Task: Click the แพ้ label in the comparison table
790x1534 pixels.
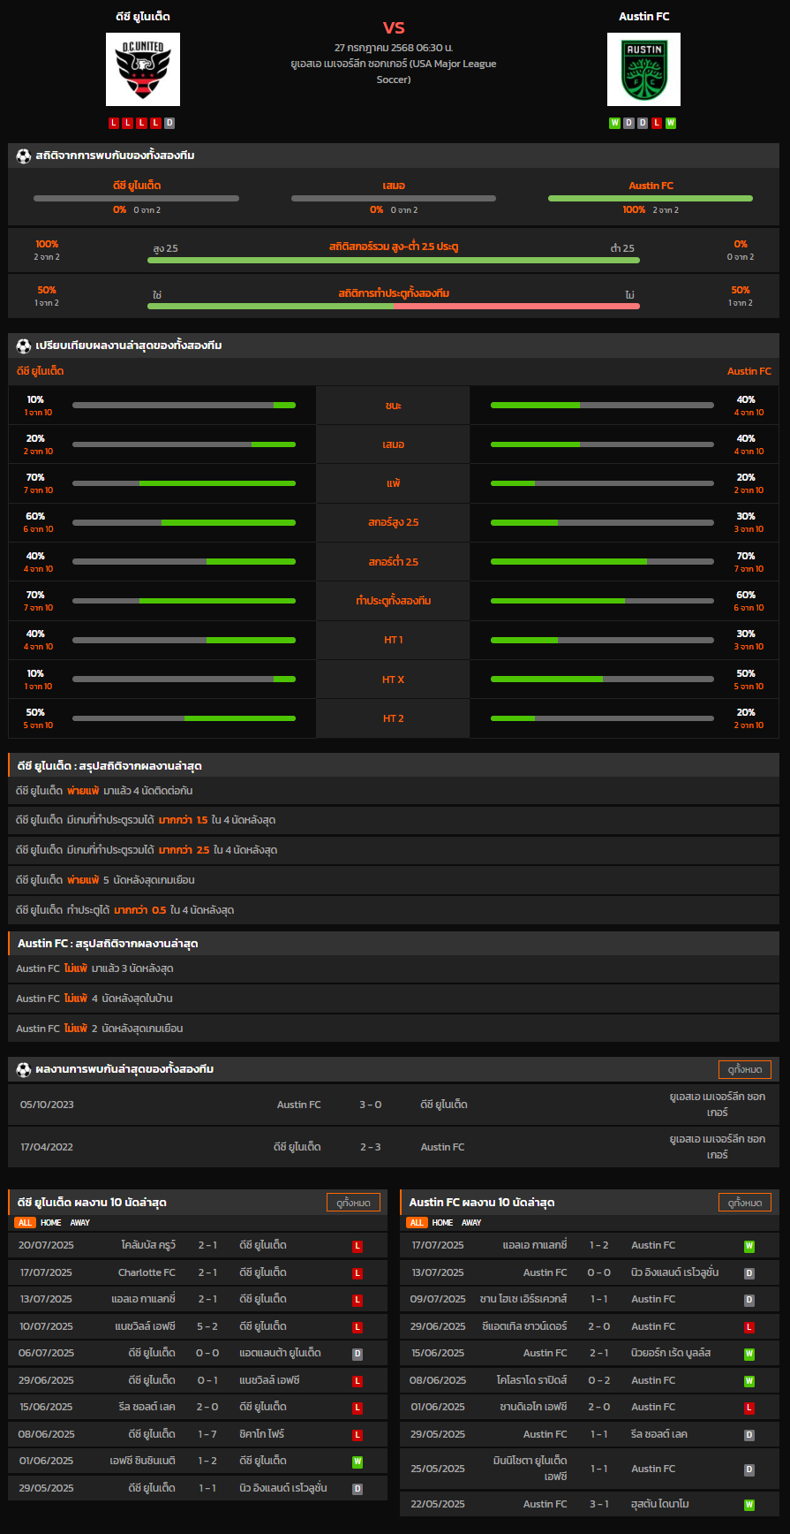Action: (394, 484)
